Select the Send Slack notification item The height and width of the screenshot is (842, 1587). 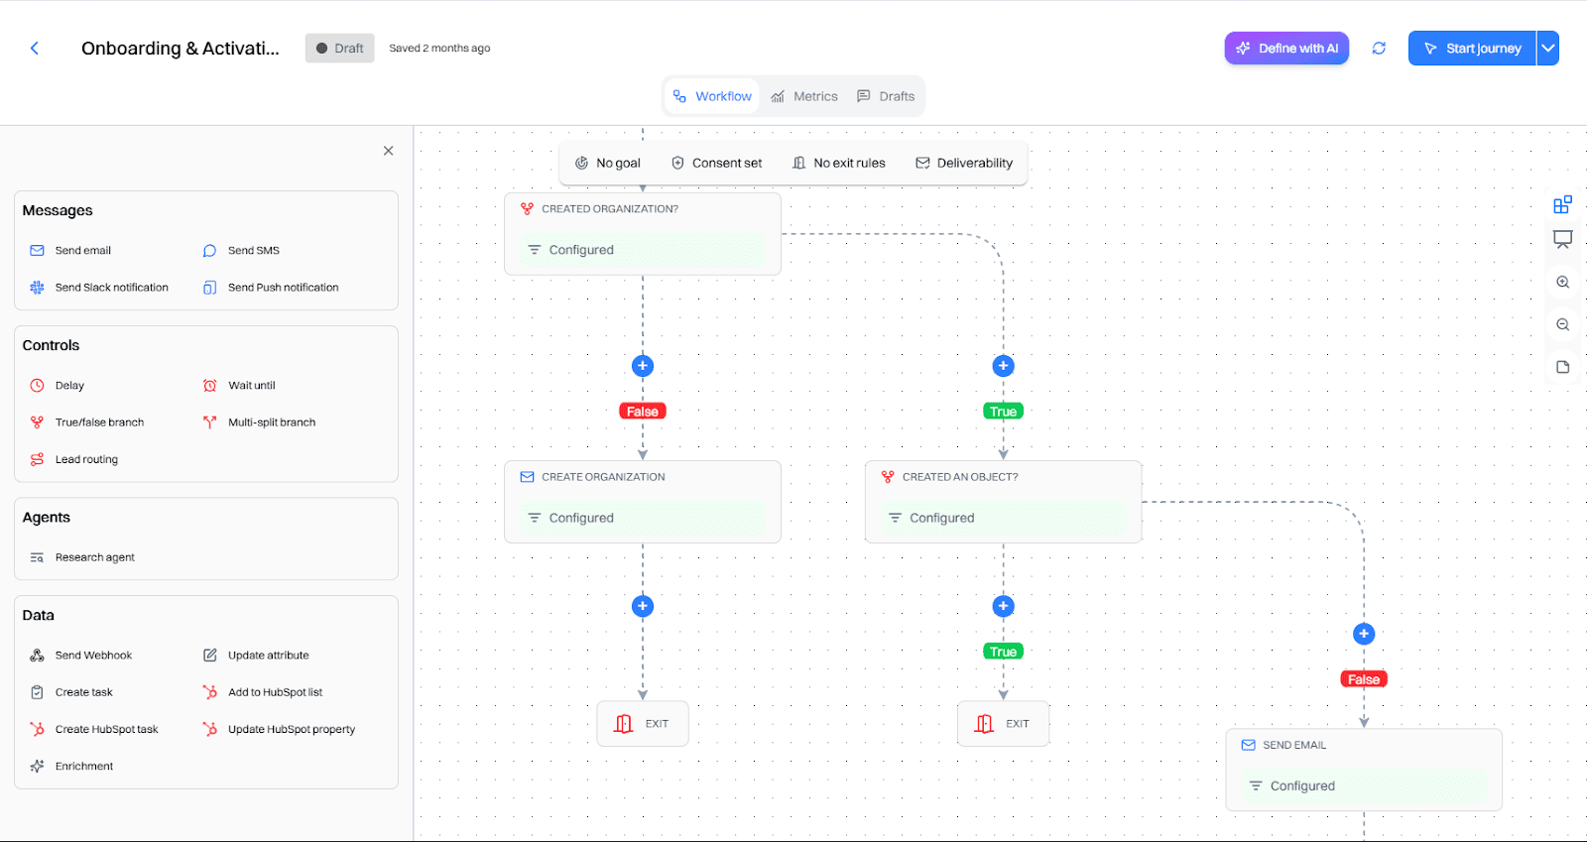(111, 288)
